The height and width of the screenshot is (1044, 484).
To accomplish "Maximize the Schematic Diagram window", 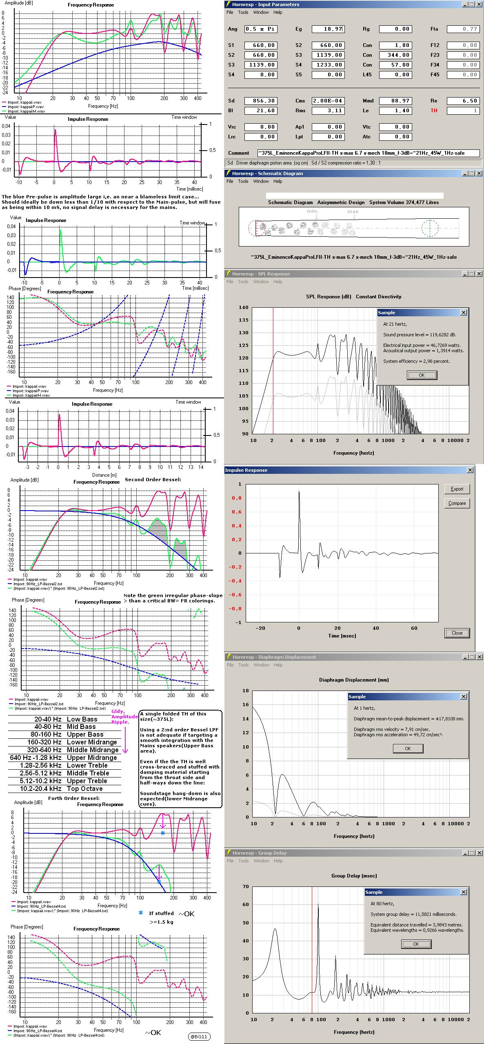I will (x=472, y=173).
